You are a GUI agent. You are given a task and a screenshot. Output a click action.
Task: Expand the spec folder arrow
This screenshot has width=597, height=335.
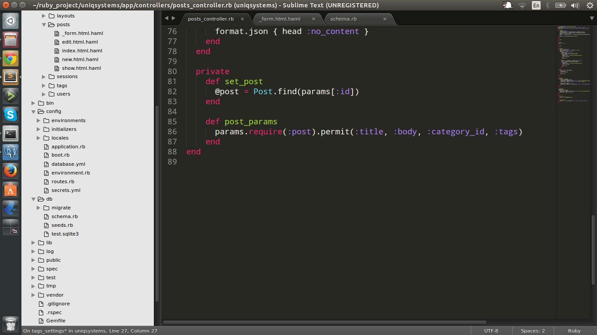point(33,269)
